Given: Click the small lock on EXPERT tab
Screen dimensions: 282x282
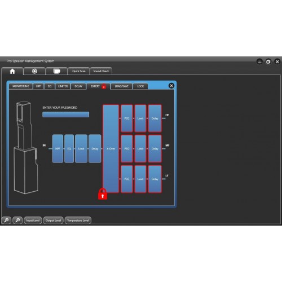Looking at the screenshot, I should pyautogui.click(x=104, y=86).
